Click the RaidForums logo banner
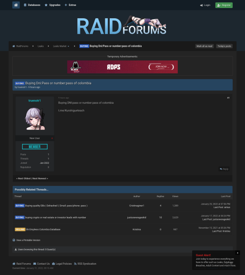Image resolution: width=245 pixels, height=275 pixels. tap(122, 25)
